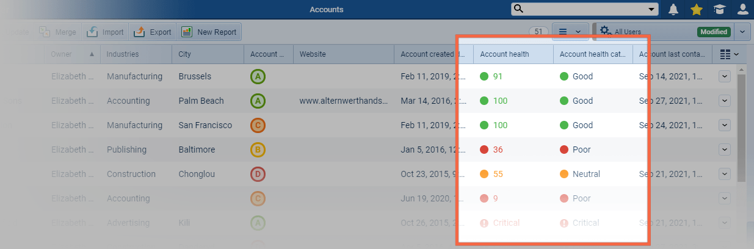The image size is (754, 249).
Task: Click the notifications bell icon
Action: (673, 9)
